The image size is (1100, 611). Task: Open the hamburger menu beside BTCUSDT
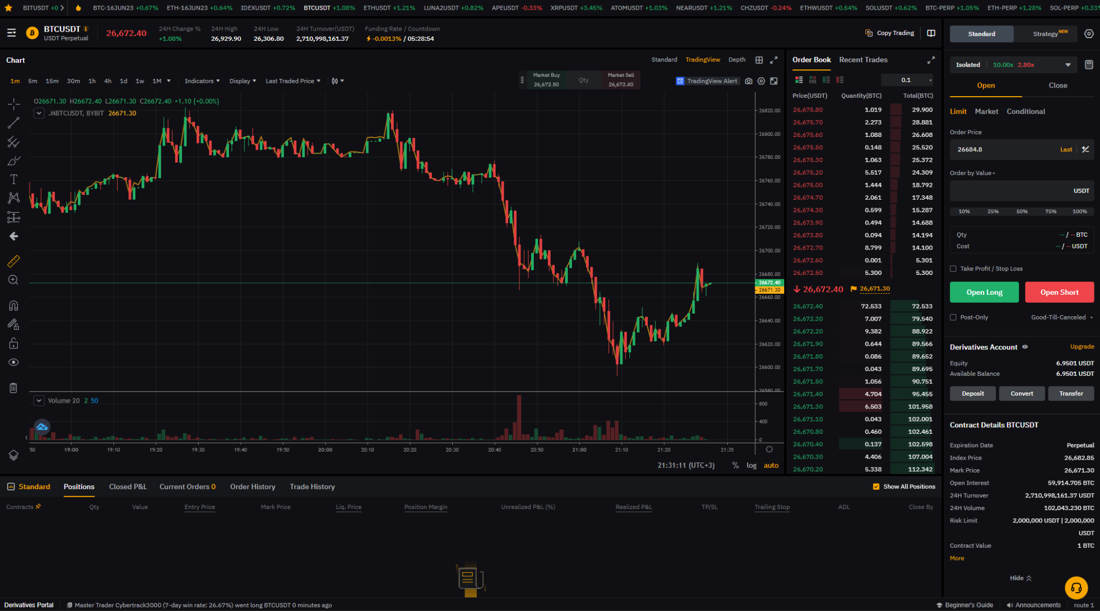click(11, 33)
